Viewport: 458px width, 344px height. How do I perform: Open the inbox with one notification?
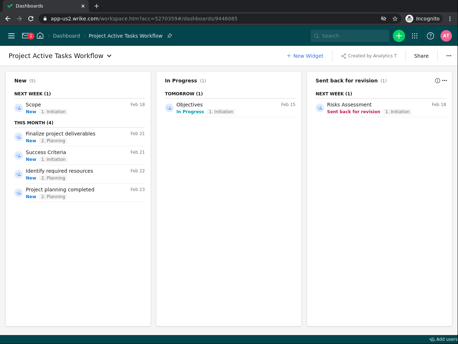click(x=26, y=36)
